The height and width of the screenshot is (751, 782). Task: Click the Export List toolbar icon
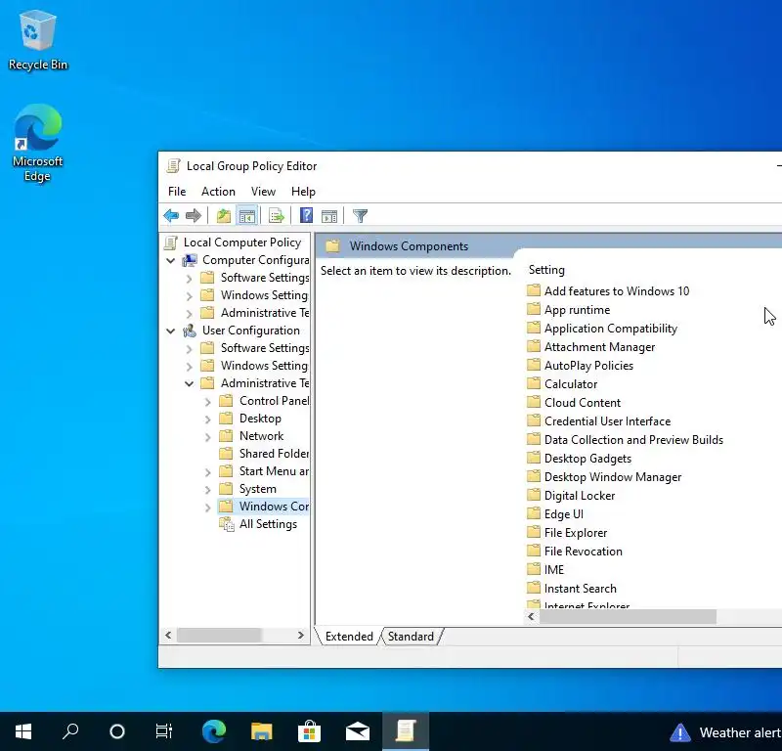(x=277, y=215)
